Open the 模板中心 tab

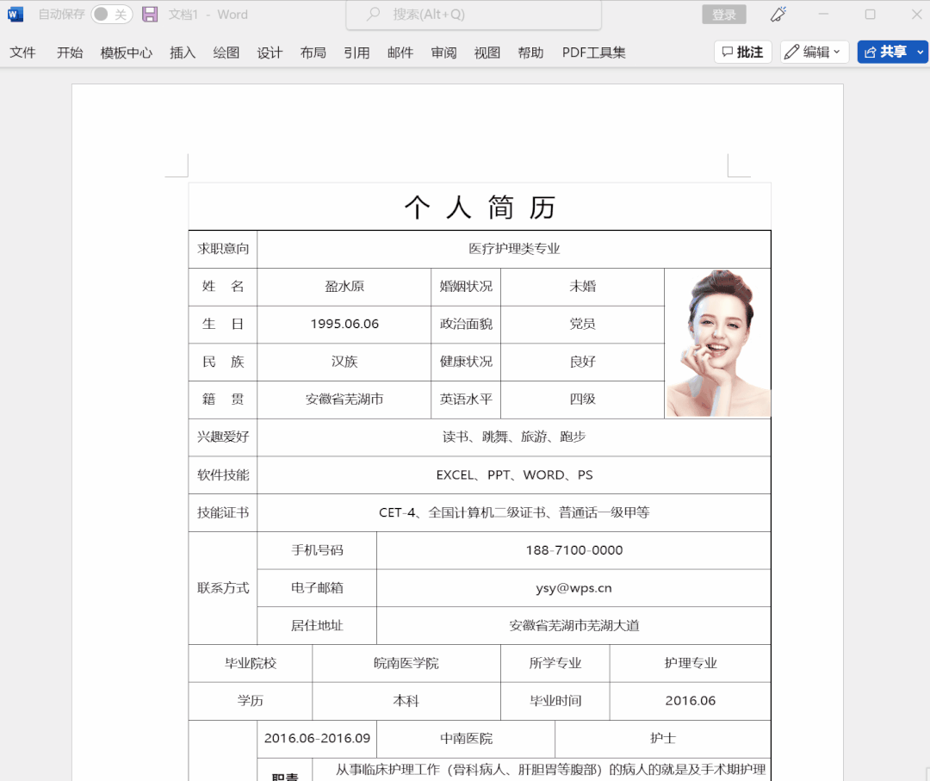pyautogui.click(x=127, y=53)
